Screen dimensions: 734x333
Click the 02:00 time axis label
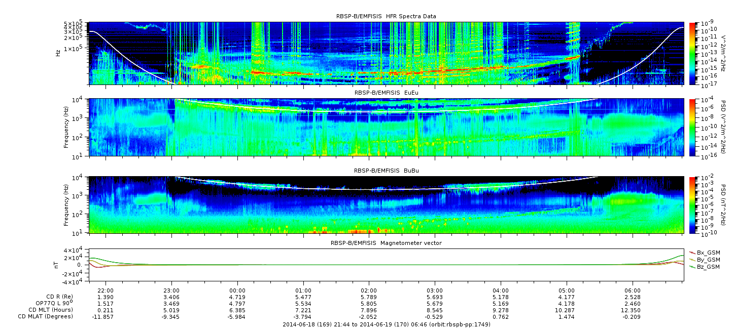click(369, 290)
